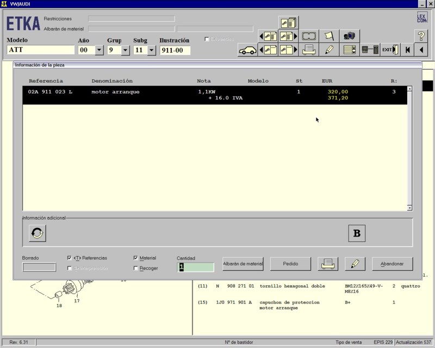435x348 pixels.
Task: Click the part N 908 271 01 in background list
Action: [x=235, y=286]
